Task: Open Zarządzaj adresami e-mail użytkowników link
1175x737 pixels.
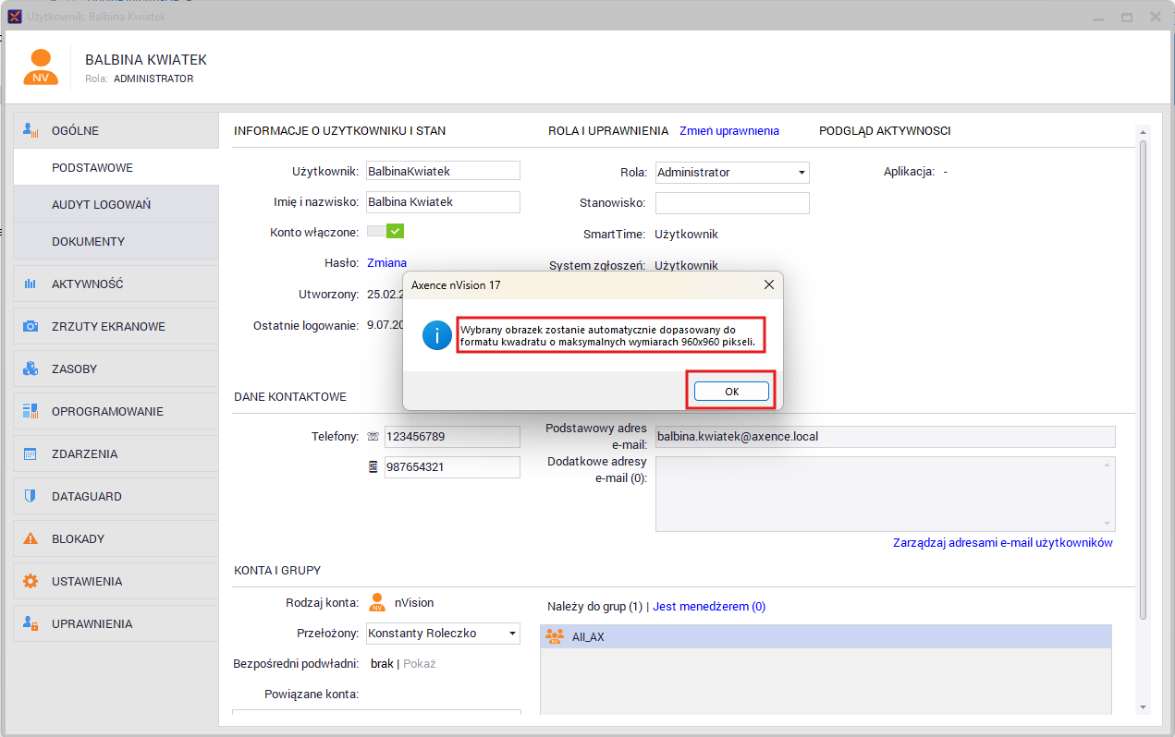Action: (1003, 543)
